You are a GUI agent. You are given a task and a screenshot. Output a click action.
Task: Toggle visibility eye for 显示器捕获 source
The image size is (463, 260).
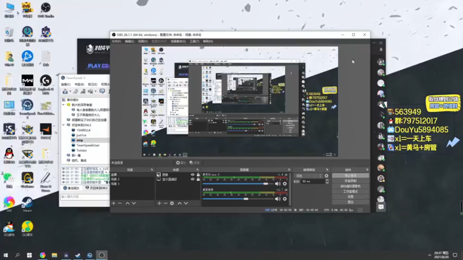193,179
